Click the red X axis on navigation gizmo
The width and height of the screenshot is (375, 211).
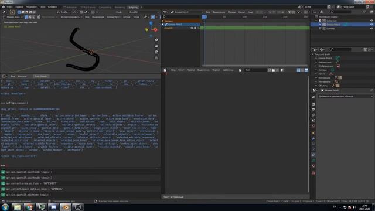tap(156, 30)
